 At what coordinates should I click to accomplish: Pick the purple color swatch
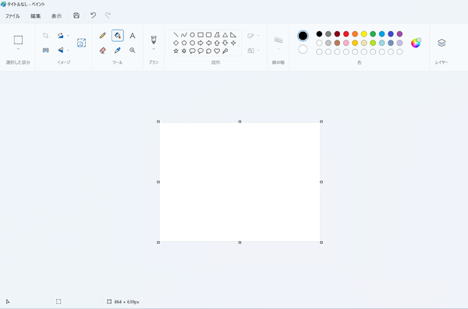(399, 34)
